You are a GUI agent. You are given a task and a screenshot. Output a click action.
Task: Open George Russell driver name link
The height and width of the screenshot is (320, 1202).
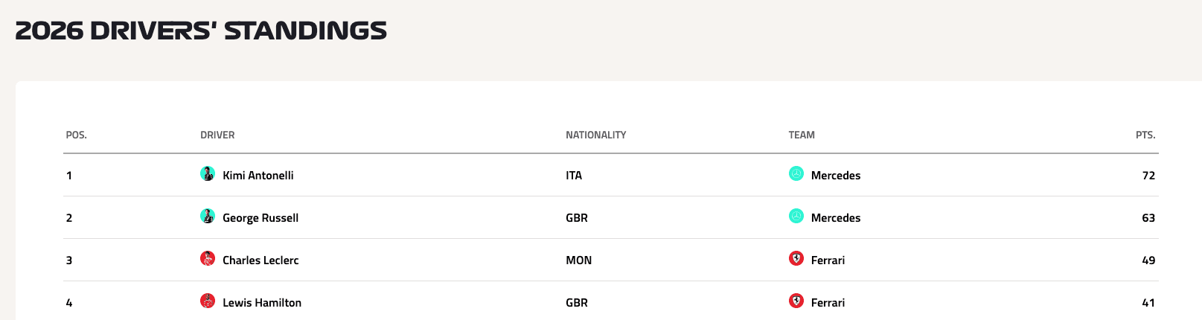click(x=260, y=218)
